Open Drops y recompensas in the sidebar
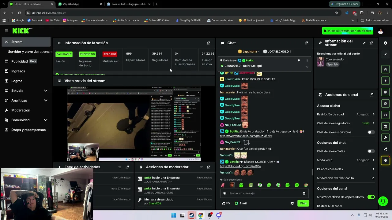The image size is (392, 220). coord(26,130)
